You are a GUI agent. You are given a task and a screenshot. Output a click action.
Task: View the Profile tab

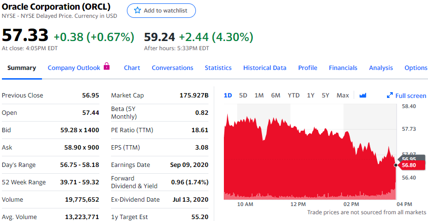(308, 68)
